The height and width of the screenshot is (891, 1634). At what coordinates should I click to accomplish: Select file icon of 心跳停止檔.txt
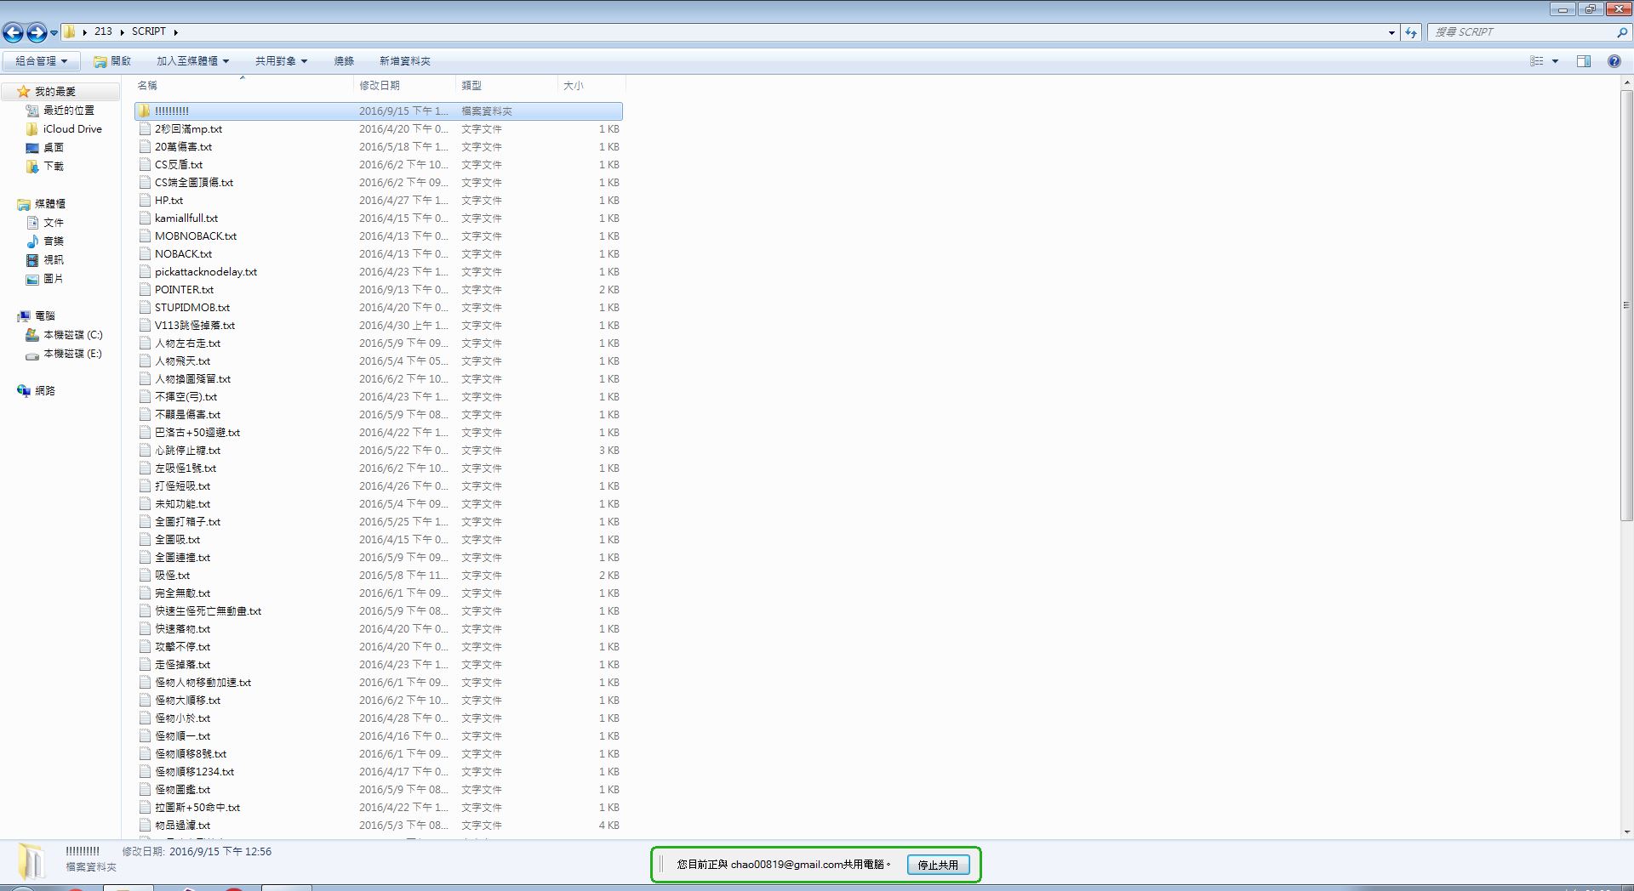pos(145,451)
